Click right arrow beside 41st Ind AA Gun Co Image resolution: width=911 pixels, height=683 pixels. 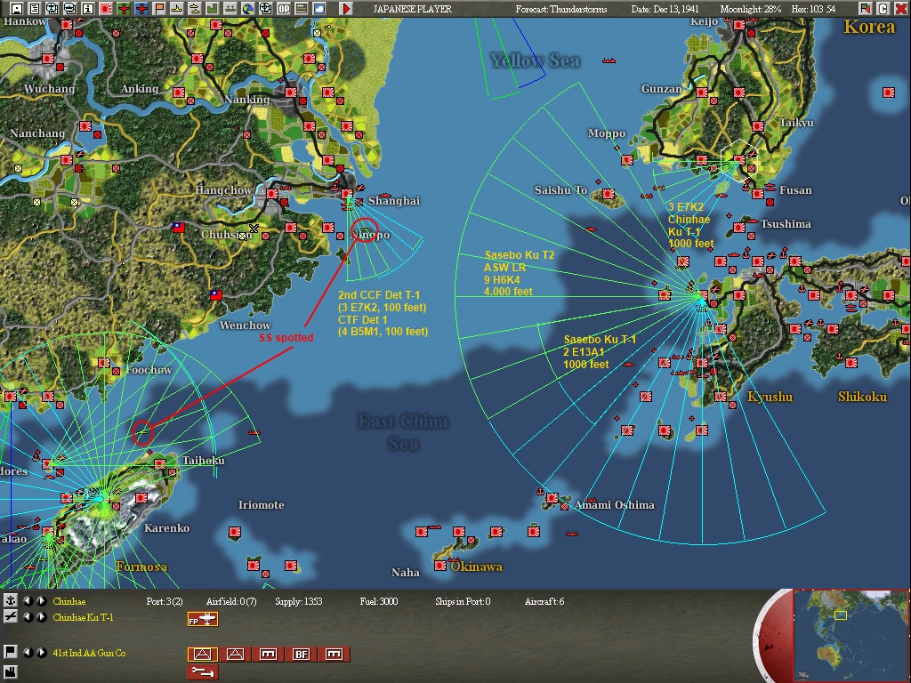41,652
